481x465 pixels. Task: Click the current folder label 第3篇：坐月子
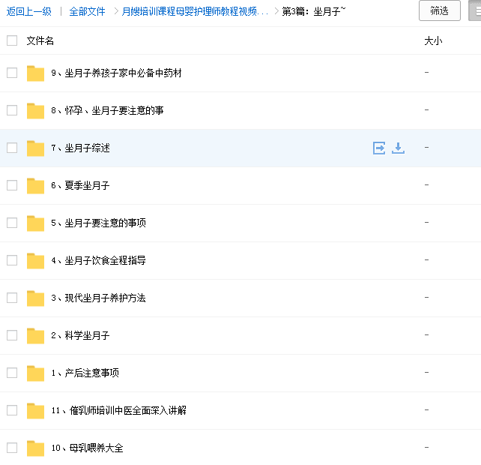313,11
